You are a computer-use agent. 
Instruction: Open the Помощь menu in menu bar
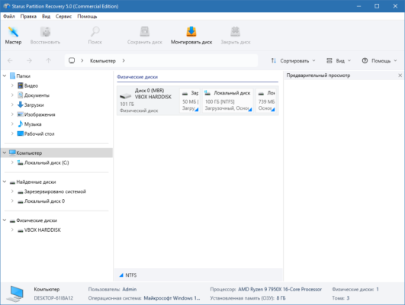tap(87, 16)
